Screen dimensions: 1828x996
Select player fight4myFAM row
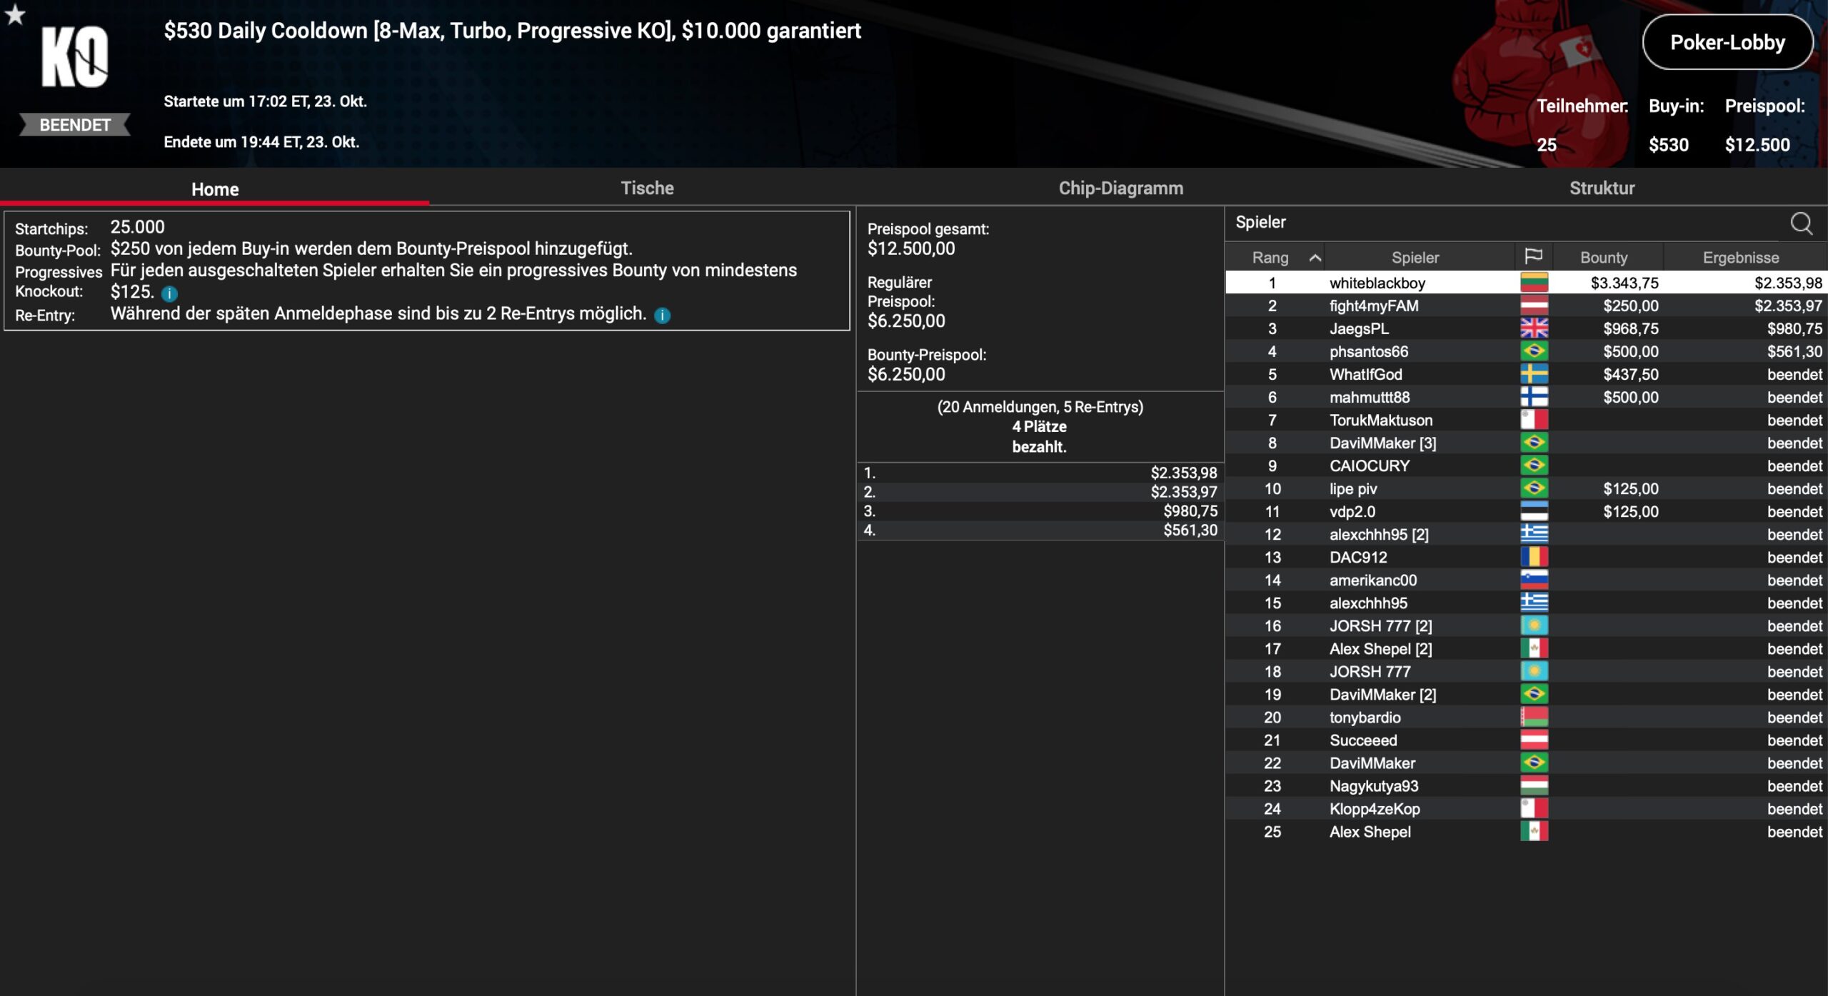(x=1373, y=306)
